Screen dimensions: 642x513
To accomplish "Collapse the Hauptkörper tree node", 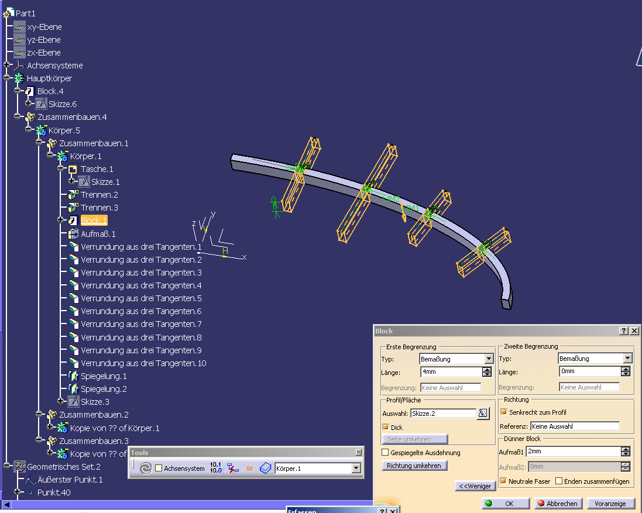I will [x=6, y=78].
